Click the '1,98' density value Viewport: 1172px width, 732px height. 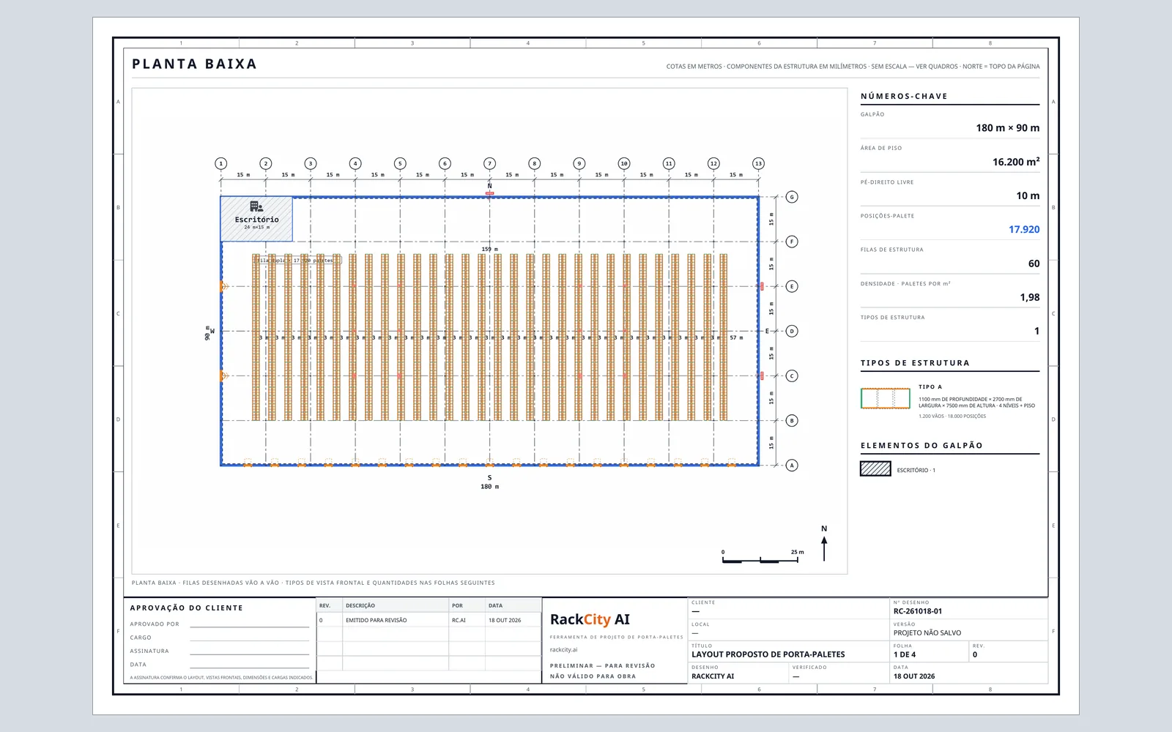[x=1030, y=297]
